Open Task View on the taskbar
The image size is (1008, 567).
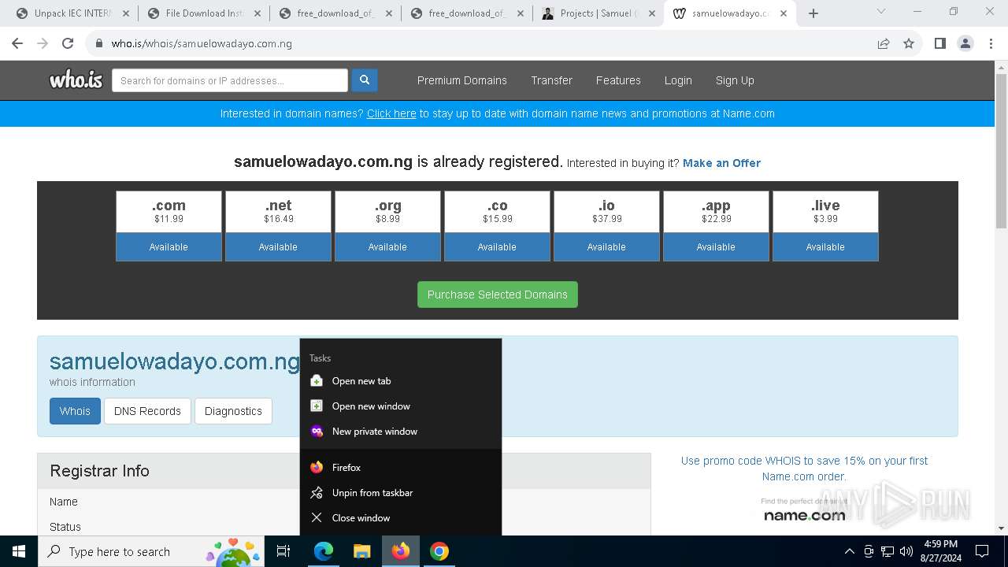pyautogui.click(x=283, y=551)
